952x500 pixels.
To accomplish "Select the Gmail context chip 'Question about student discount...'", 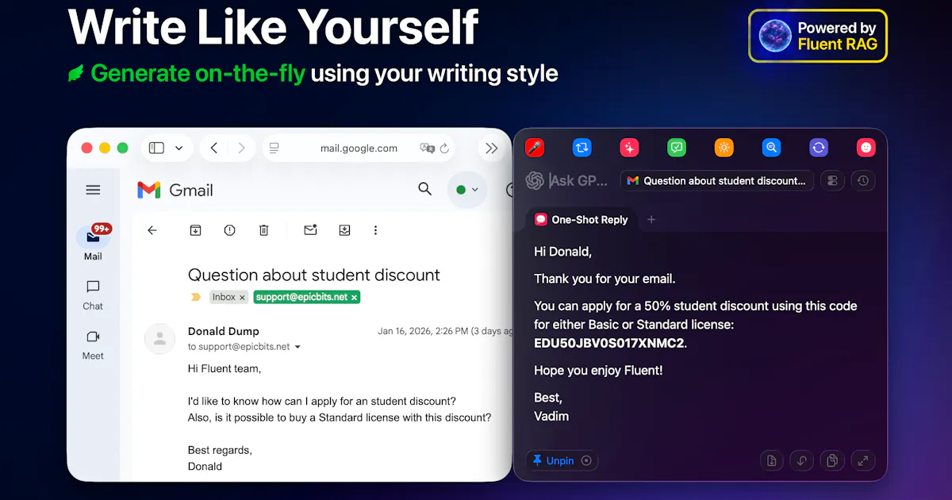I will 717,181.
